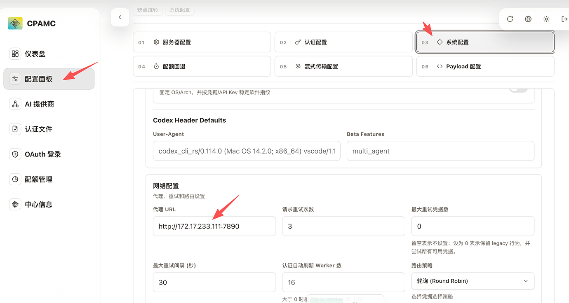Show the 中心信息 page

(49, 204)
